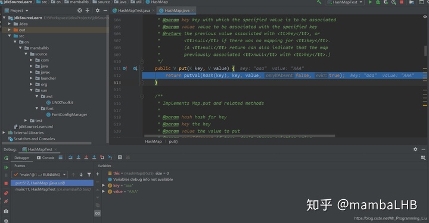Click the Build project hammer icon

[319, 2]
